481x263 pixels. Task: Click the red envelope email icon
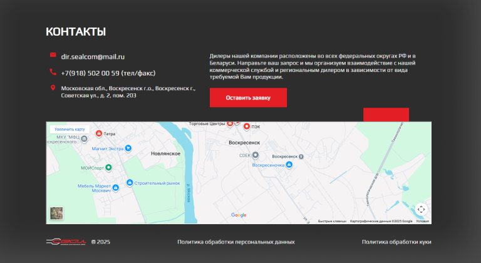pyautogui.click(x=53, y=56)
